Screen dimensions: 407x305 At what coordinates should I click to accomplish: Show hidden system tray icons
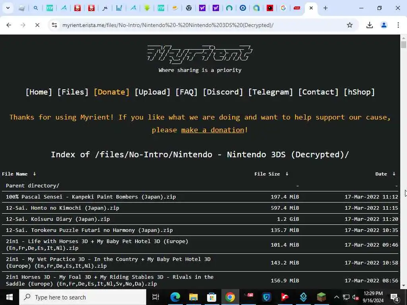336,297
